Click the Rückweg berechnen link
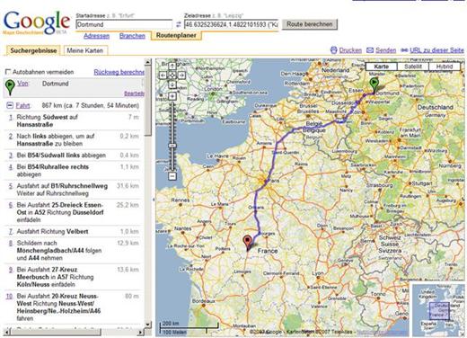The height and width of the screenshot is (338, 467). coord(119,72)
